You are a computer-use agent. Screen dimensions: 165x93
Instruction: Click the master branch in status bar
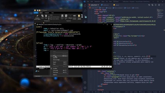[87, 92]
